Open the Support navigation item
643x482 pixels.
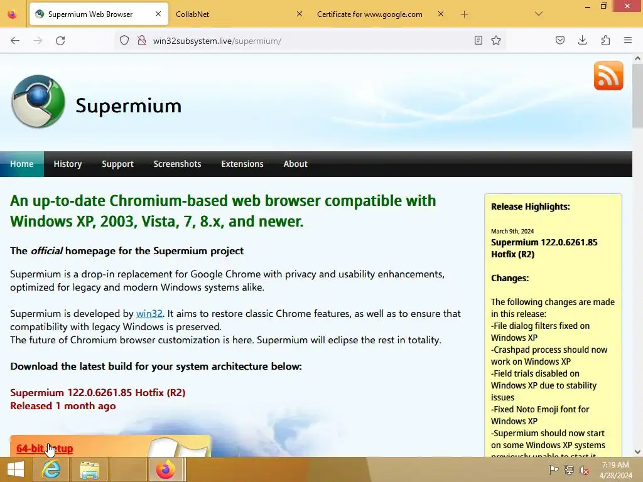pyautogui.click(x=117, y=164)
